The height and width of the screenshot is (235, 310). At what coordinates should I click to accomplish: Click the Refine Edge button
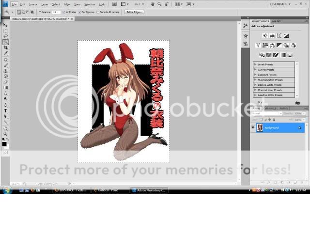[134, 12]
